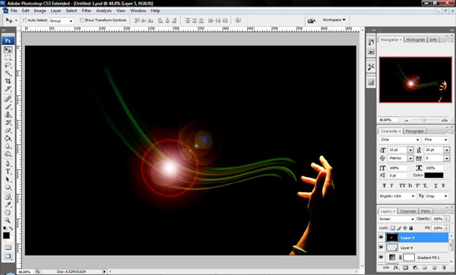Select the Dodge tool
The image size is (456, 275).
pyautogui.click(x=8, y=153)
